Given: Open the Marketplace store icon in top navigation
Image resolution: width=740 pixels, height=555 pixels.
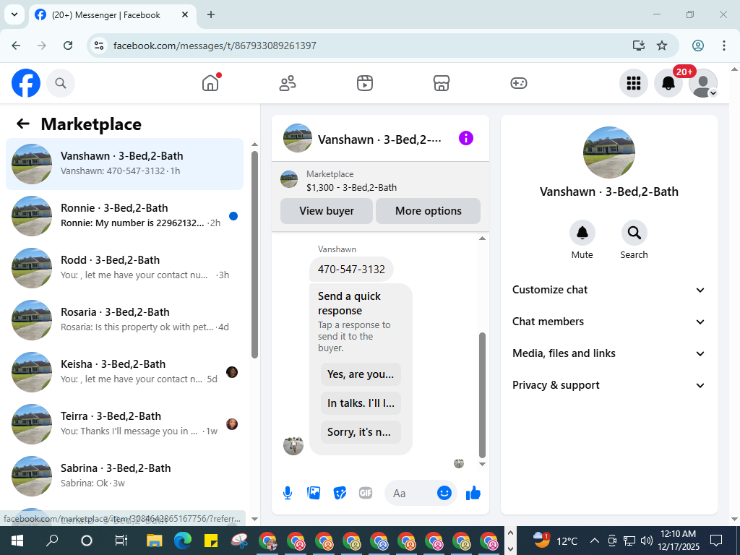Looking at the screenshot, I should tap(442, 83).
